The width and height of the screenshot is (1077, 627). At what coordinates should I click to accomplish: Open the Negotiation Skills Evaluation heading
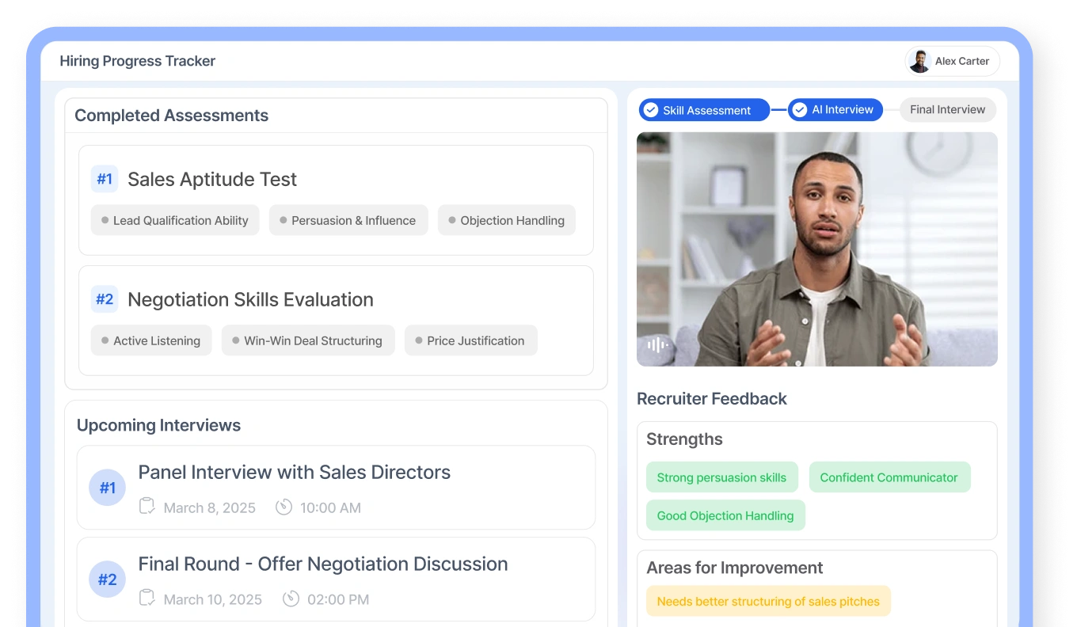(x=250, y=299)
